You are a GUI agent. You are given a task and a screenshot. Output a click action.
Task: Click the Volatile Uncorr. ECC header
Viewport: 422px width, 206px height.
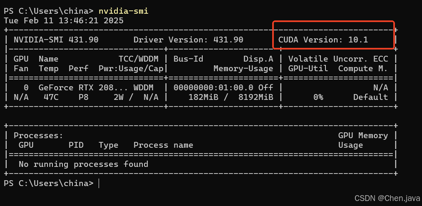point(338,59)
